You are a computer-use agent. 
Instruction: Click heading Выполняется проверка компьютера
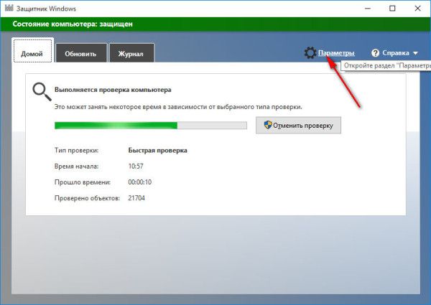tap(113, 90)
